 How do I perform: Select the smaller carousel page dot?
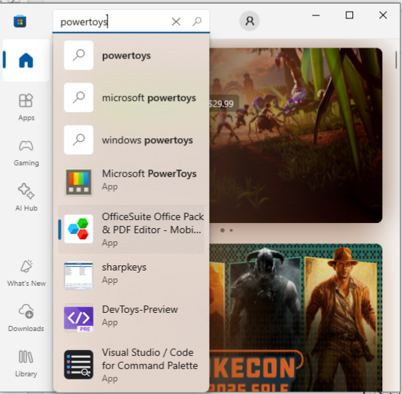pos(231,230)
